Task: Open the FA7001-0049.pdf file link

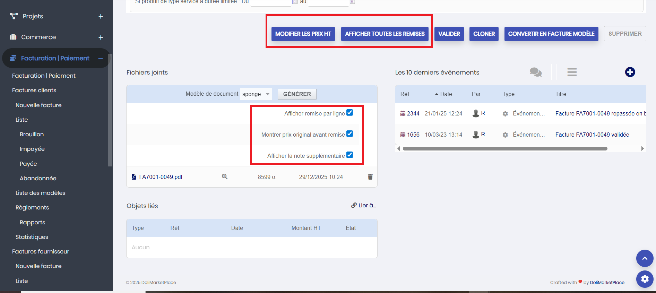Action: click(x=161, y=177)
